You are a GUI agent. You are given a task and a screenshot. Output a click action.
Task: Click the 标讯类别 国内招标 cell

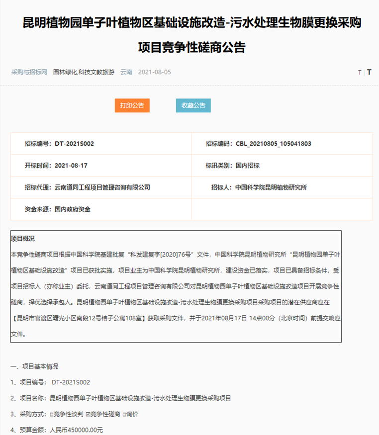coord(282,166)
